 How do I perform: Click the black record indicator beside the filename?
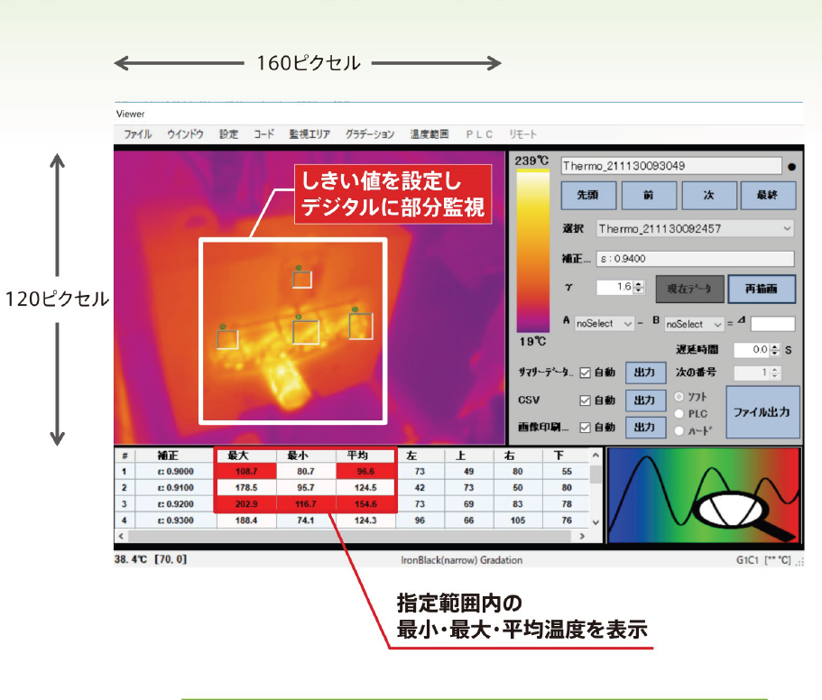(791, 167)
